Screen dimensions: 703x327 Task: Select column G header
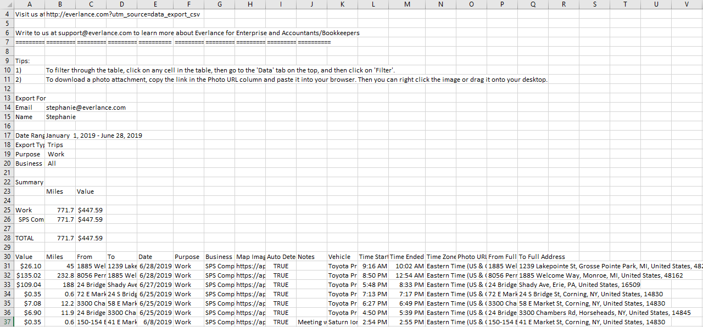[220, 4]
